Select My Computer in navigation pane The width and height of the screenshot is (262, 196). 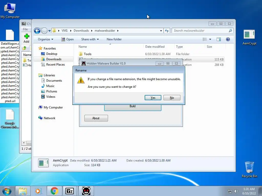[53, 107]
